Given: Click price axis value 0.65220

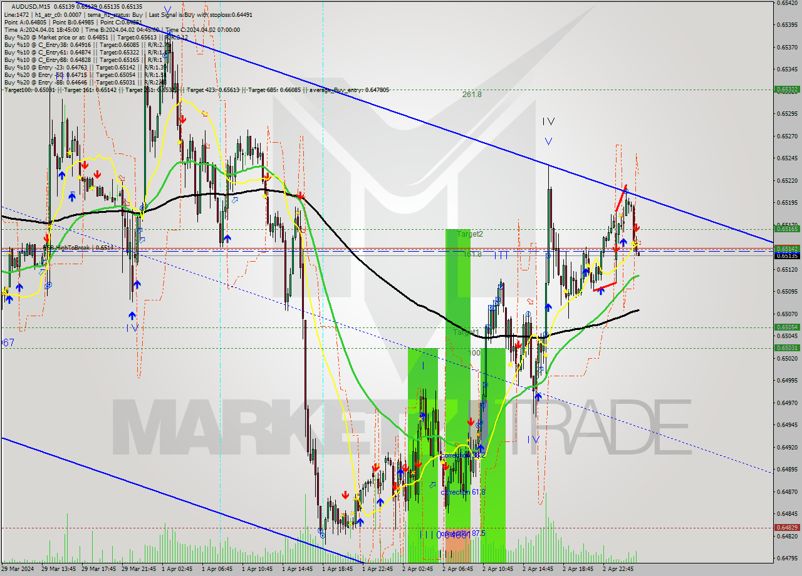Looking at the screenshot, I should tap(787, 180).
